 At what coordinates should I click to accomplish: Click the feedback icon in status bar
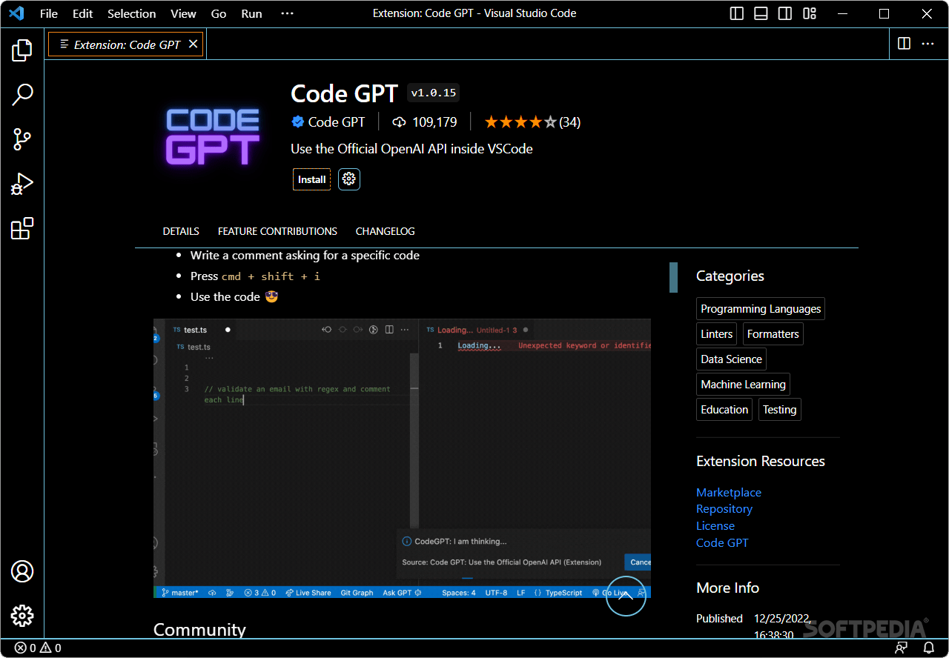point(902,648)
